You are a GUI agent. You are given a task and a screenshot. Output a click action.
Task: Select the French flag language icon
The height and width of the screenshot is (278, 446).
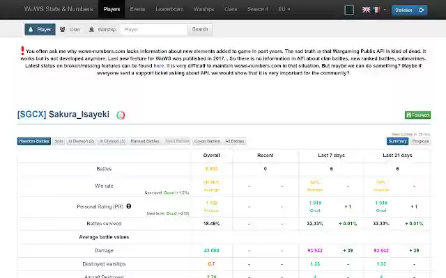[376, 10]
